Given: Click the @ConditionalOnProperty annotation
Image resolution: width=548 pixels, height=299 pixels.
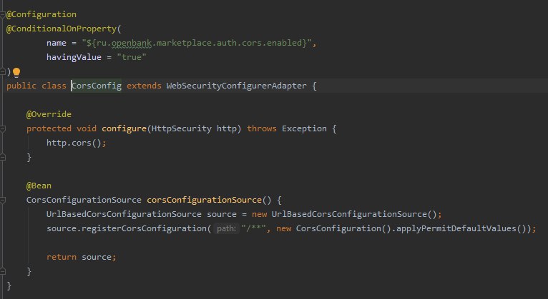Looking at the screenshot, I should tap(61, 29).
